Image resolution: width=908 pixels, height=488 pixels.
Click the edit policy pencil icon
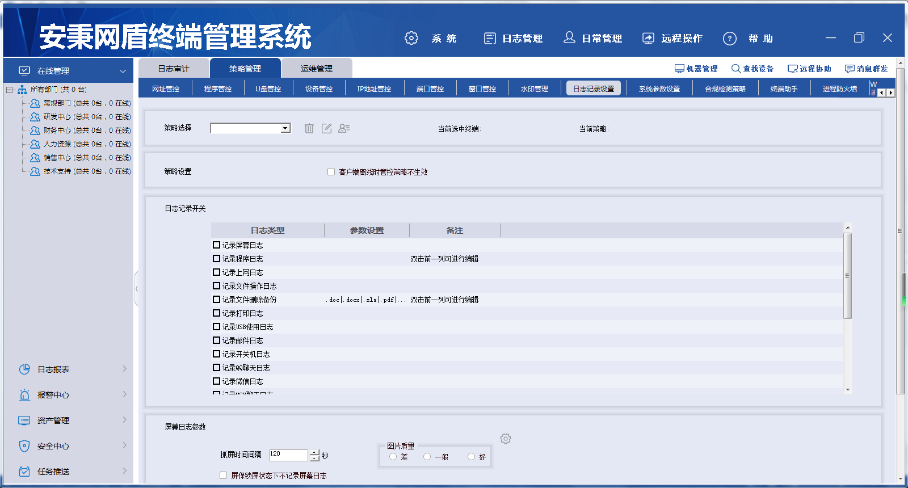326,128
